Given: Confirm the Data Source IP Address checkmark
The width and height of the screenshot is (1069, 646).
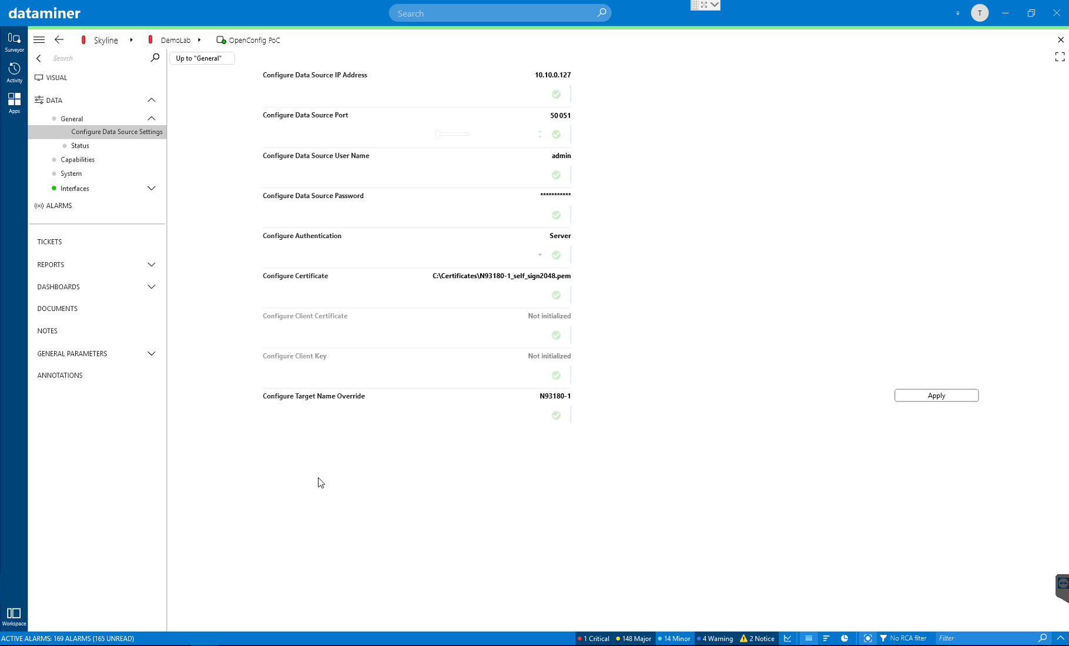Looking at the screenshot, I should point(556,94).
